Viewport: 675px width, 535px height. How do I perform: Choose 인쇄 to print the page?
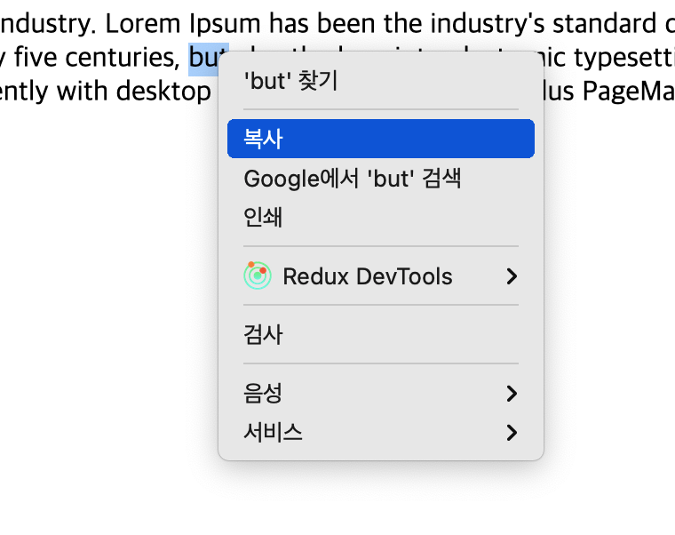[381, 217]
